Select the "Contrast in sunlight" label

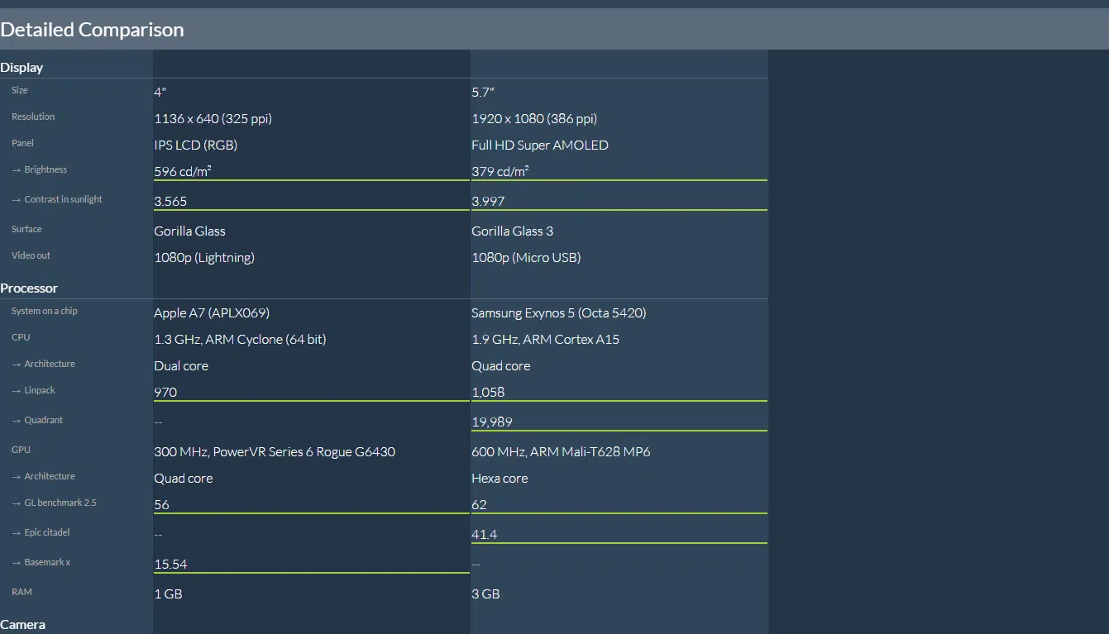click(x=64, y=199)
